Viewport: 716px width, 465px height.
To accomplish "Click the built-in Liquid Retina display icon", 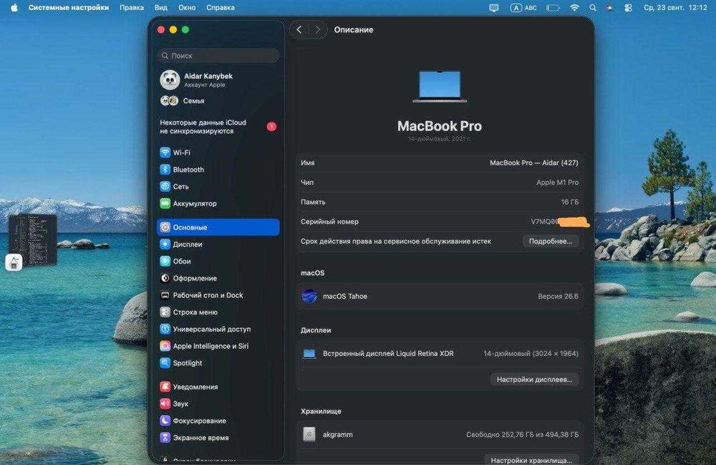I will point(309,353).
